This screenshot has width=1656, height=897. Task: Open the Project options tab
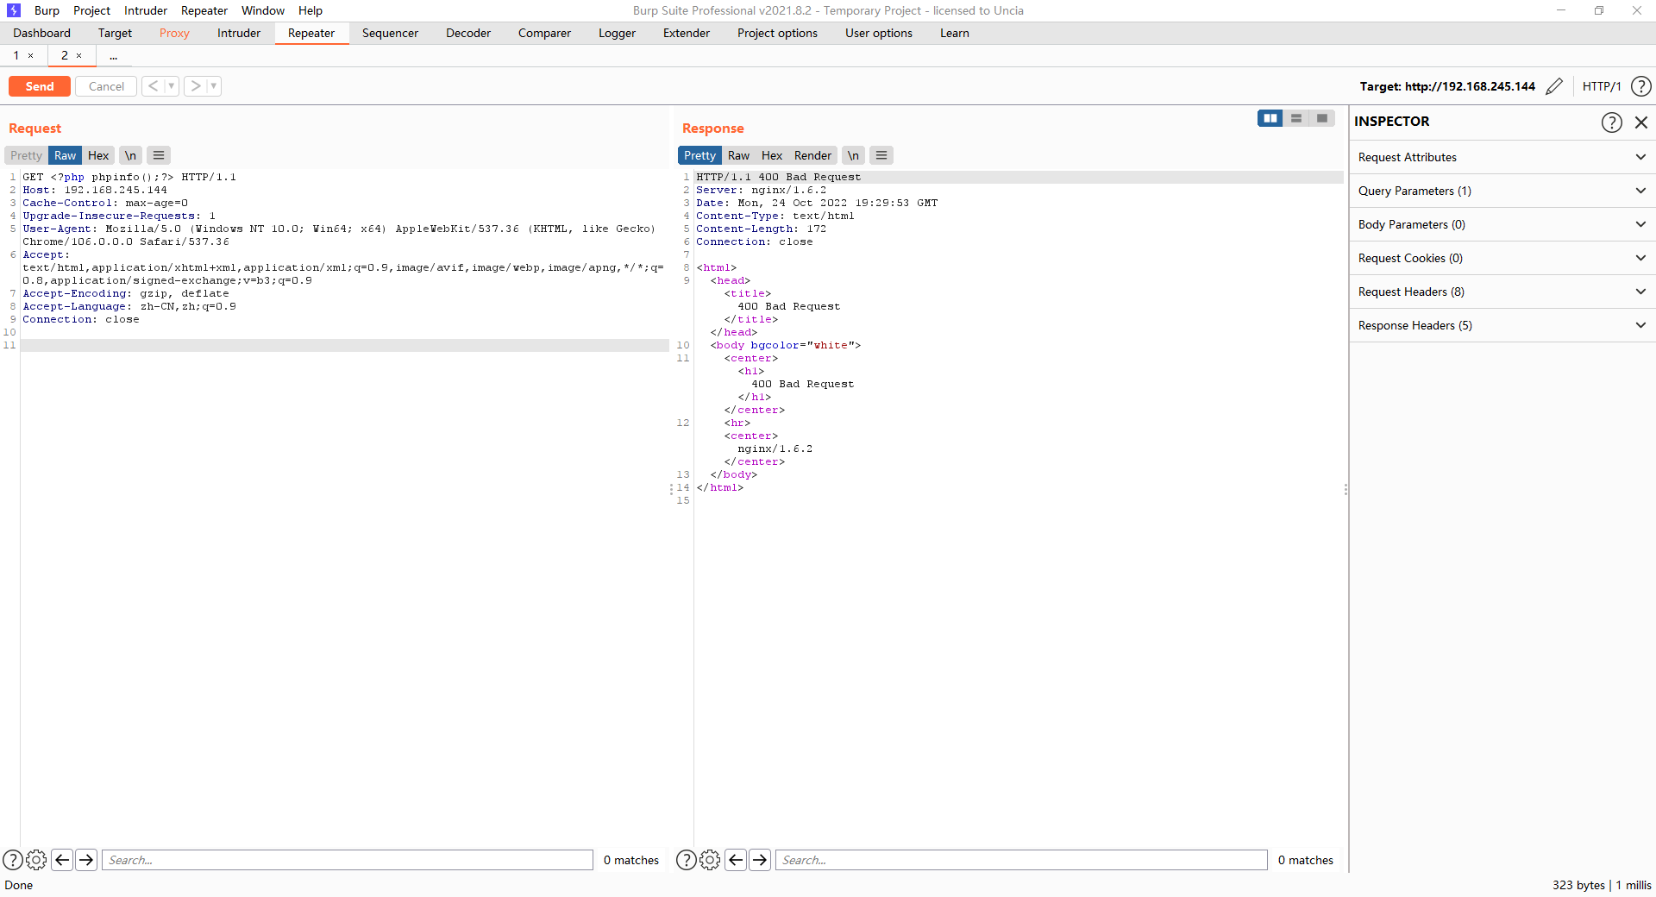[x=777, y=33]
